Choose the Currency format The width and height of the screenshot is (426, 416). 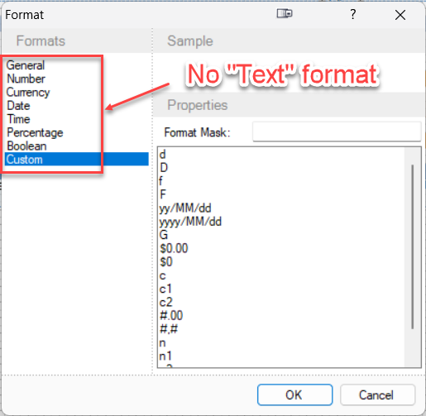tap(28, 93)
